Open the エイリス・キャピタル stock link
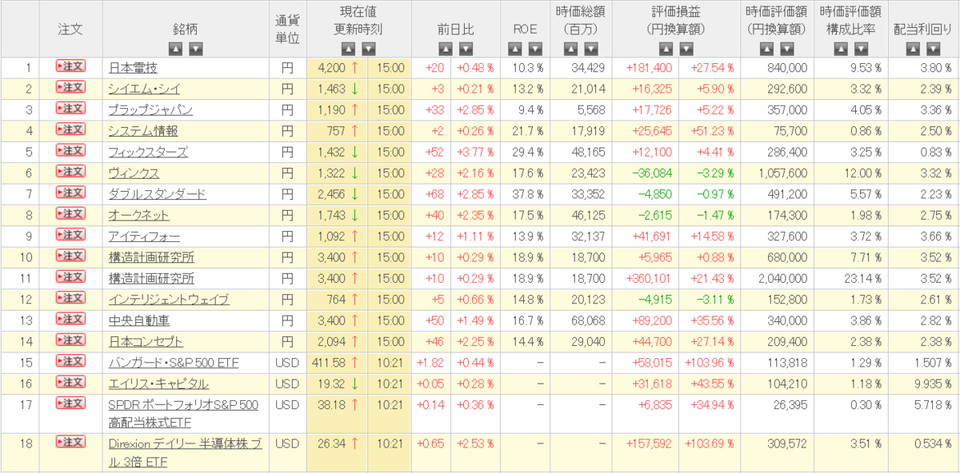Viewport: 960px width, 473px height. pos(158,384)
